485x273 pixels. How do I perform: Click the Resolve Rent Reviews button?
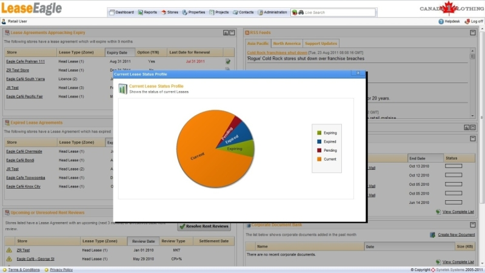204,226
